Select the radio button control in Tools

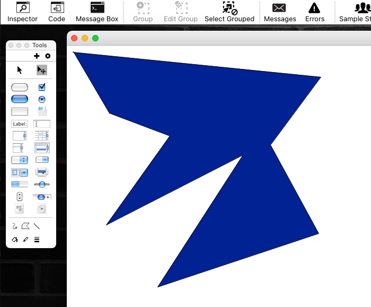42,99
